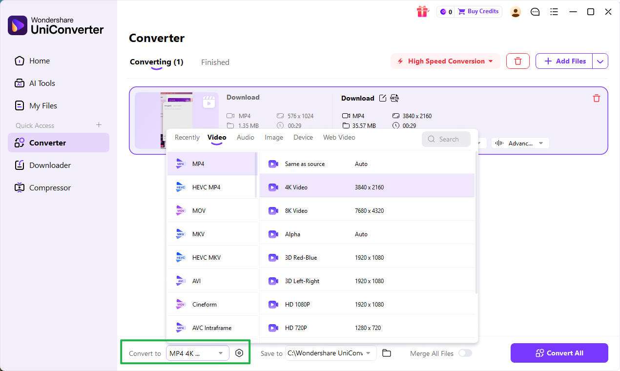The height and width of the screenshot is (371, 620).
Task: Open My Files in the sidebar
Action: [x=59, y=105]
